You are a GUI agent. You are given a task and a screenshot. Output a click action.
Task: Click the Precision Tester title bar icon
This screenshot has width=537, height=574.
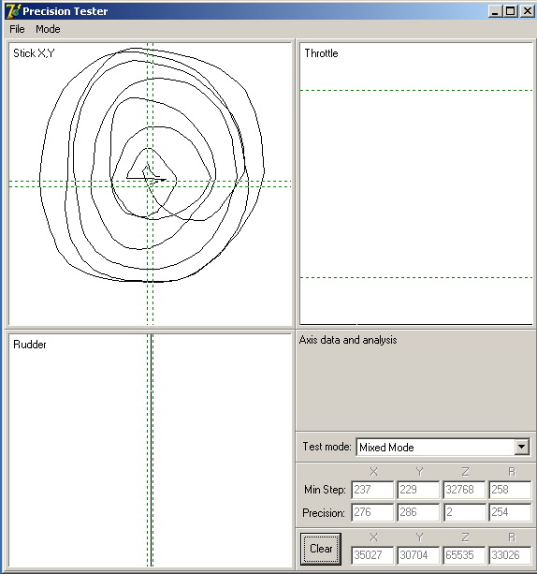[x=13, y=10]
